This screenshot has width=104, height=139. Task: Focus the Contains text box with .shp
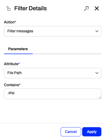[x=53, y=94]
